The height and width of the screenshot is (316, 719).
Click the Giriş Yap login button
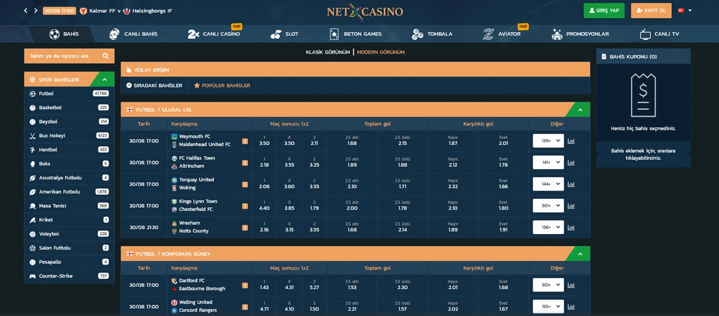604,11
